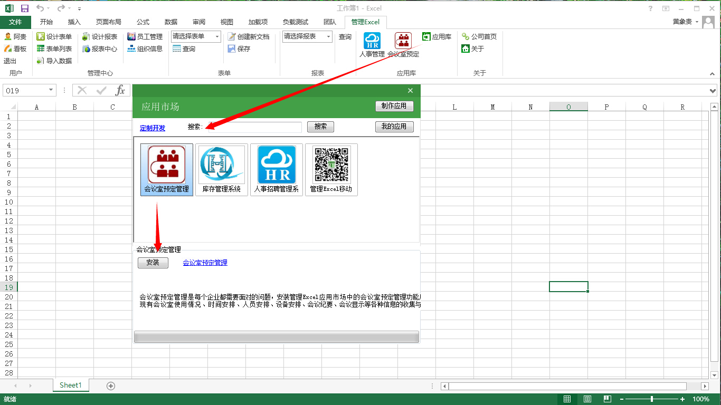721x405 pixels.
Task: Switch to Page Layout view icon
Action: 587,399
